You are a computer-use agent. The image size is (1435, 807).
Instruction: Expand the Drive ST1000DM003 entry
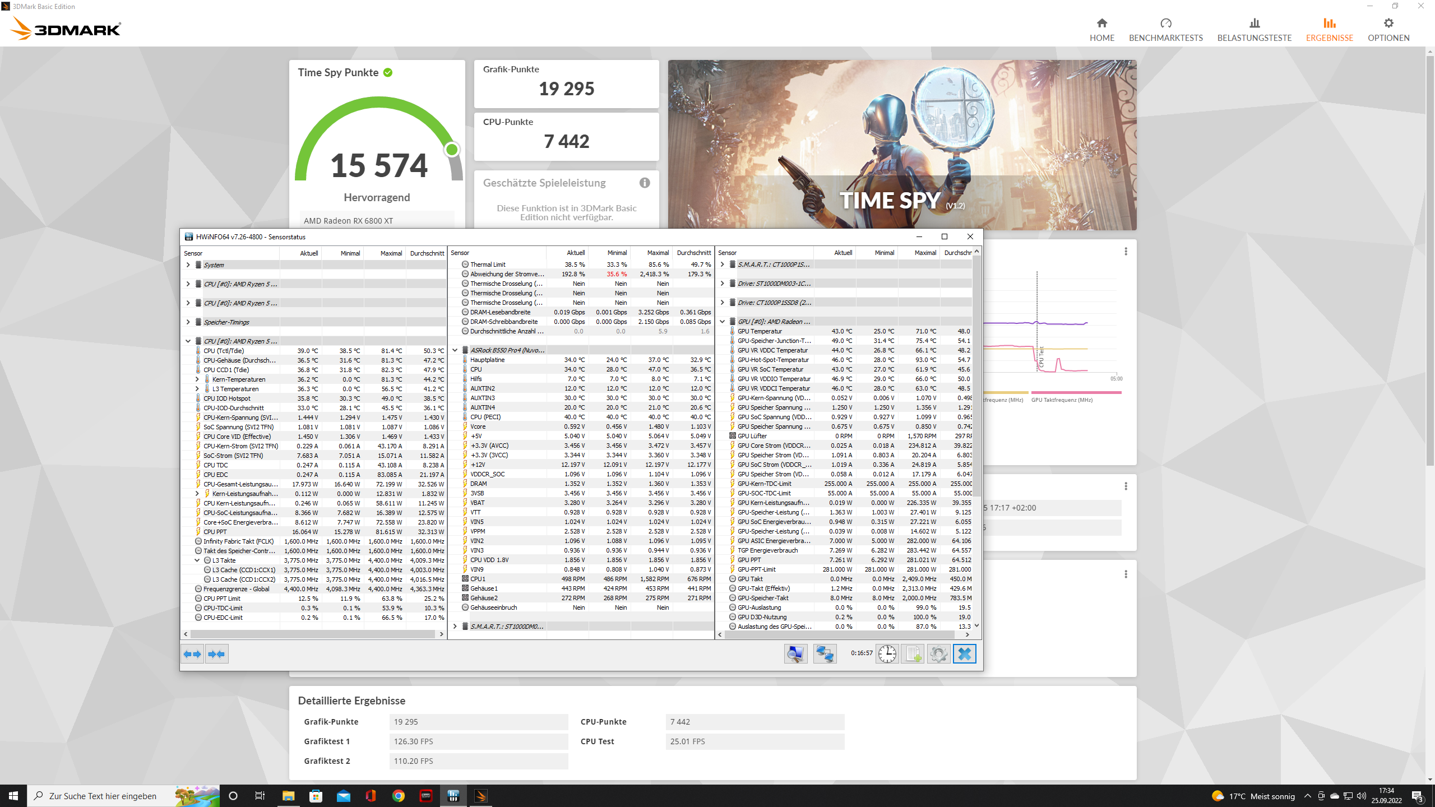tap(723, 284)
